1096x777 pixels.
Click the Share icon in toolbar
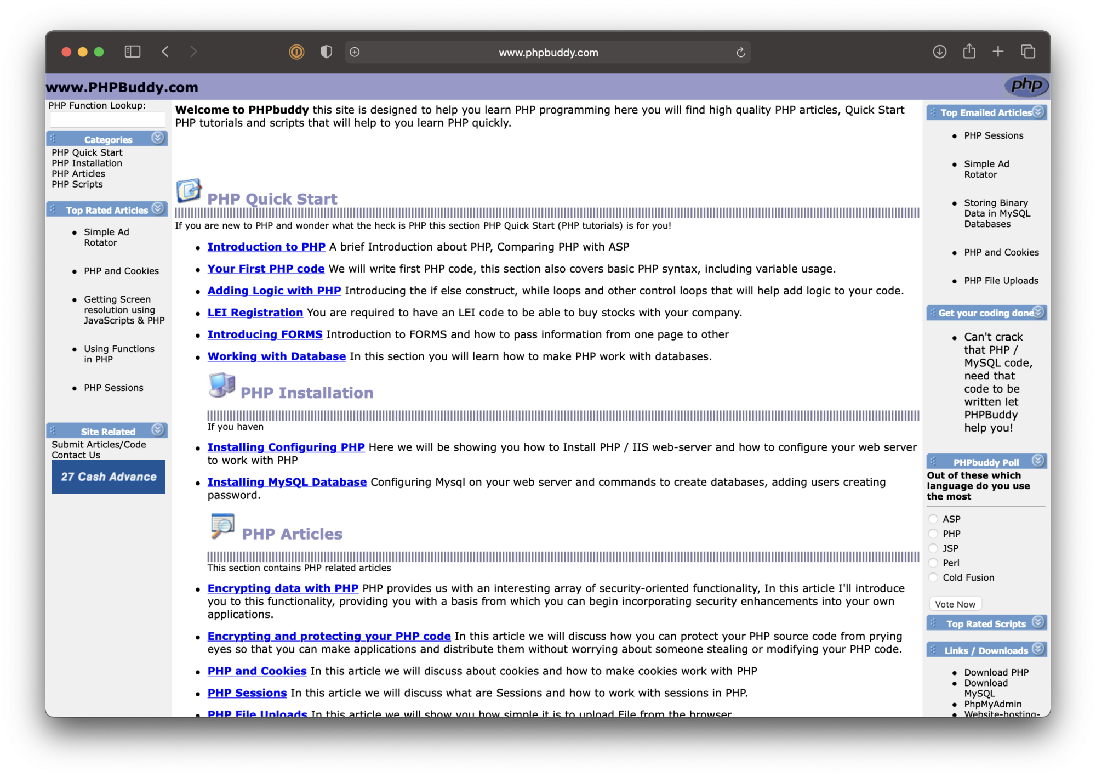click(x=969, y=51)
